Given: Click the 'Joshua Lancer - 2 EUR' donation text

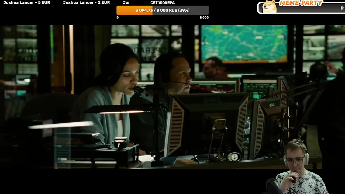Looking at the screenshot, I should coord(86,2).
